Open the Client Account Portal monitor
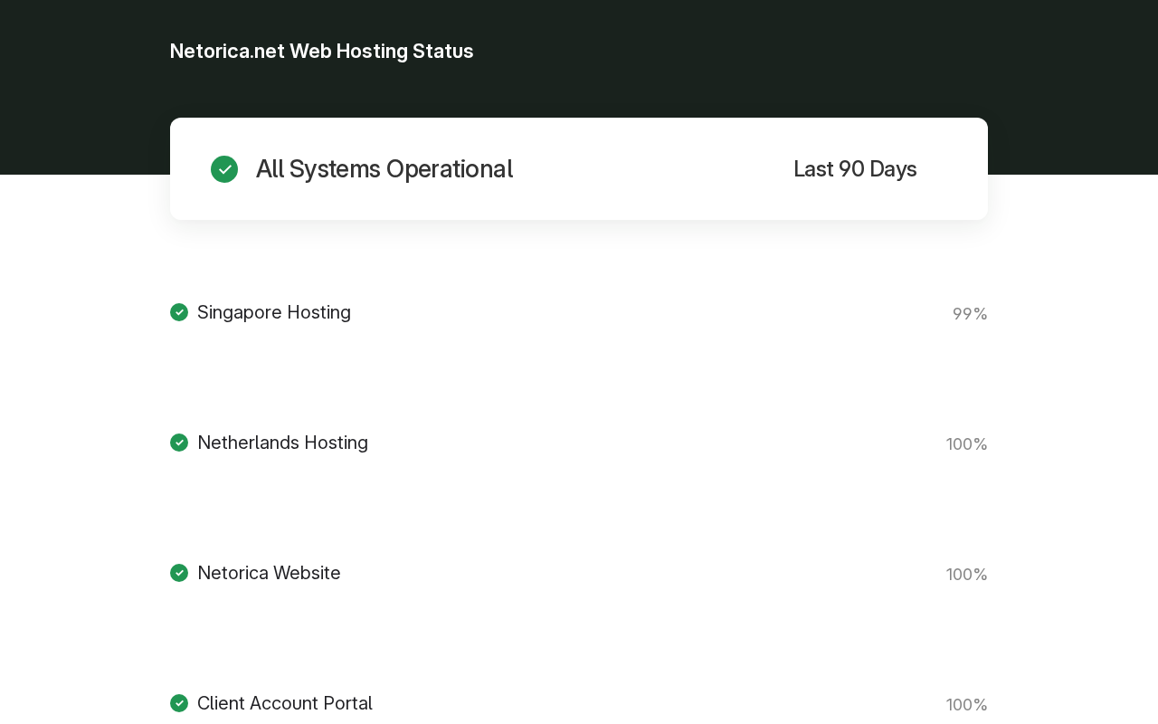The width and height of the screenshot is (1158, 724). tap(285, 703)
